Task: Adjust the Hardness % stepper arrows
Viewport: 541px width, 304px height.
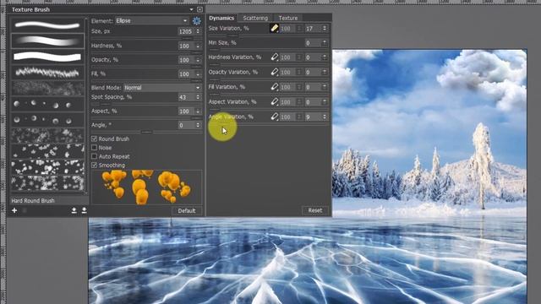Action: [x=198, y=46]
